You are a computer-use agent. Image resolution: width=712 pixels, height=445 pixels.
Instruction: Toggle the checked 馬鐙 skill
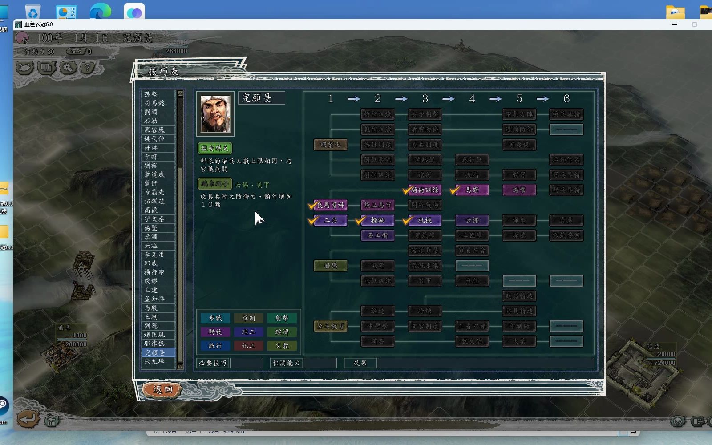[x=472, y=190]
